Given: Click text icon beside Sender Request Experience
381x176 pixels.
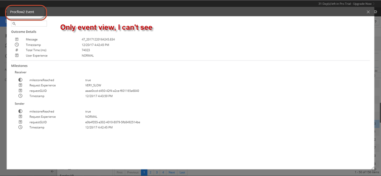Looking at the screenshot, I should (x=21, y=117).
